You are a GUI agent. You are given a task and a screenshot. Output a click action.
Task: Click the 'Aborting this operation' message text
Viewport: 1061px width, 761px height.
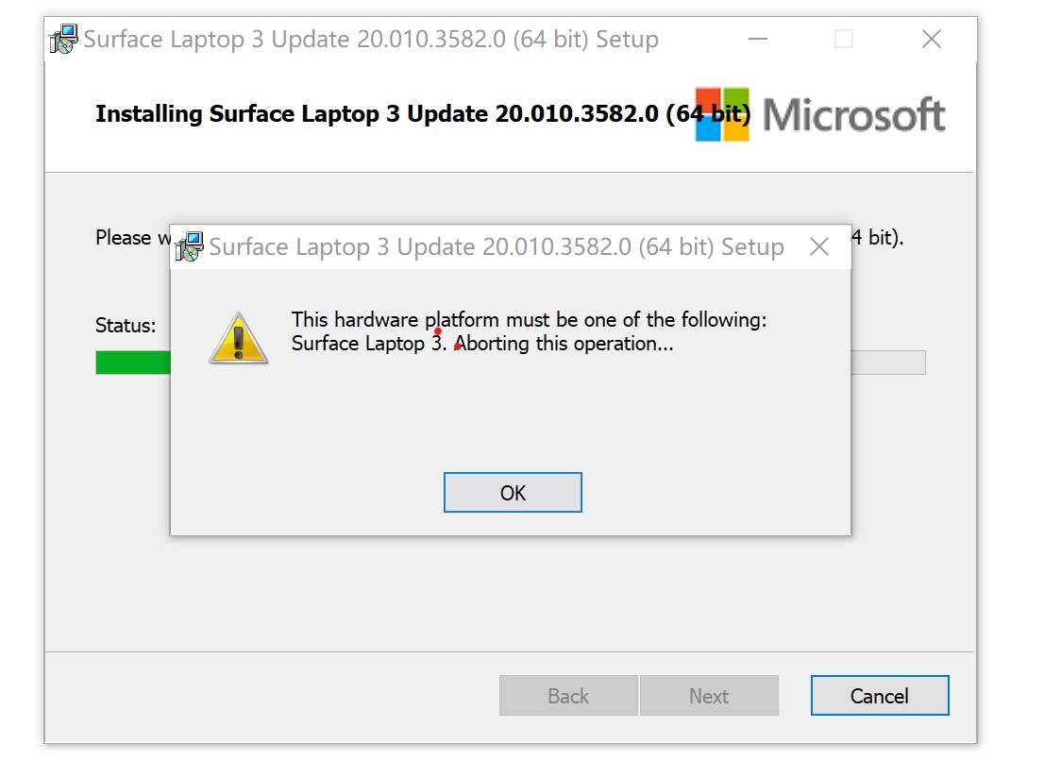tap(564, 344)
